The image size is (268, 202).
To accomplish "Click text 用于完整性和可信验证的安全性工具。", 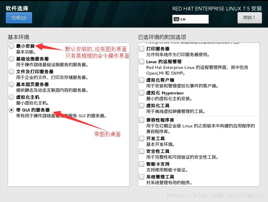I will point(182,157).
